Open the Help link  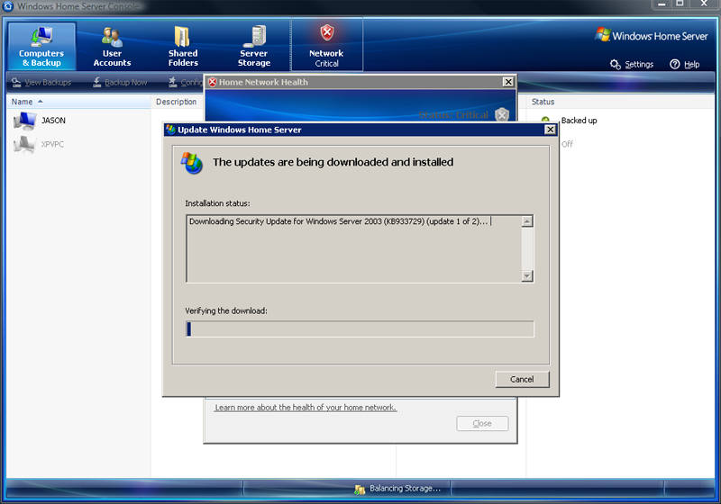[691, 64]
